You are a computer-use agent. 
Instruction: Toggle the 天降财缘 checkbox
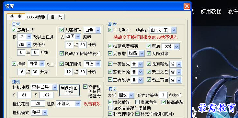(x=149, y=53)
